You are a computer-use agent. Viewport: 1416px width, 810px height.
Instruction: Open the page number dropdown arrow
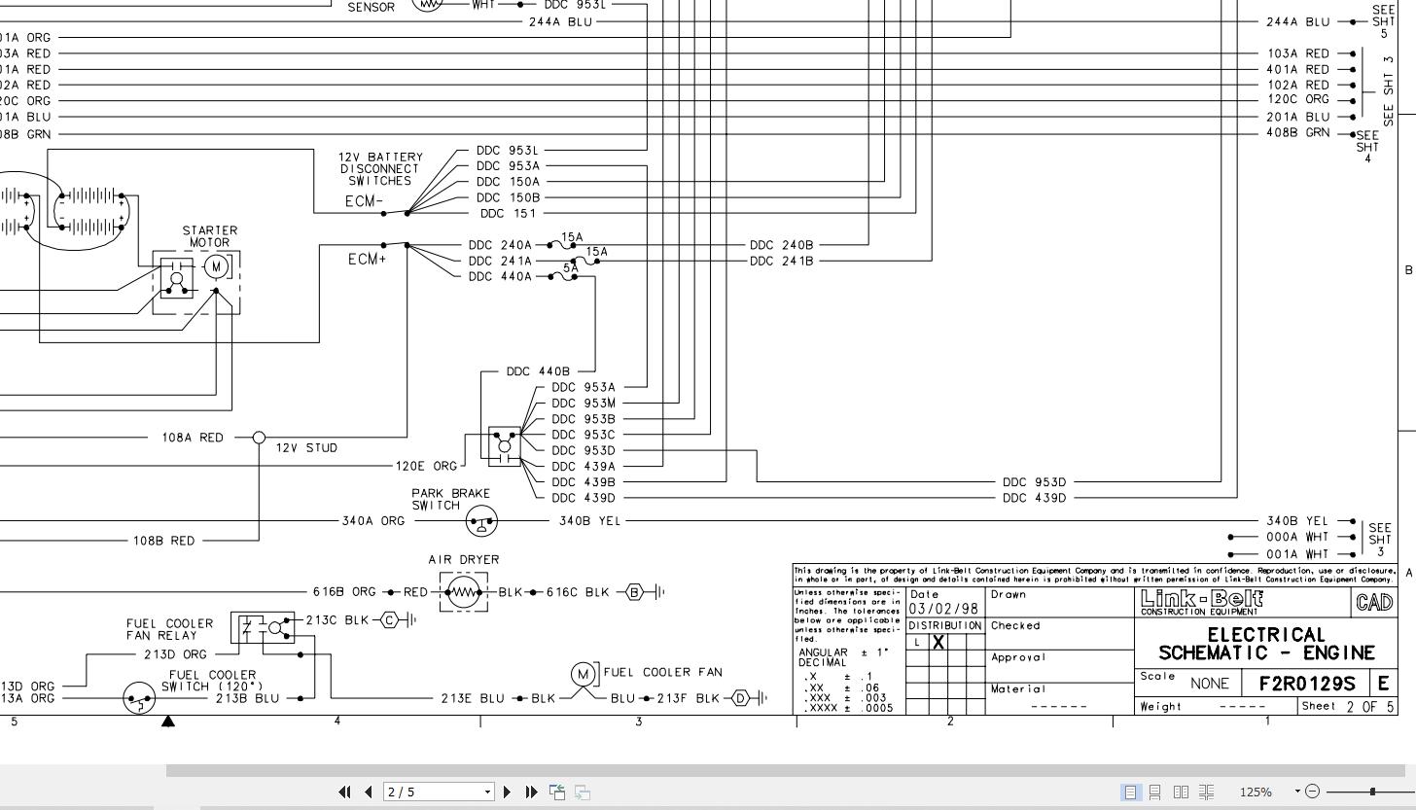(486, 792)
